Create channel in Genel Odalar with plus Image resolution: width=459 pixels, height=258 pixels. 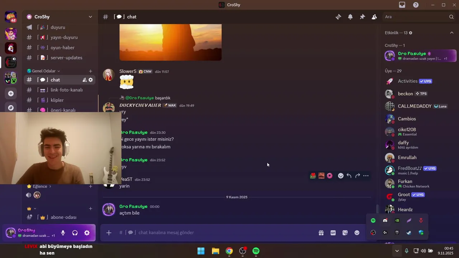coord(90,71)
